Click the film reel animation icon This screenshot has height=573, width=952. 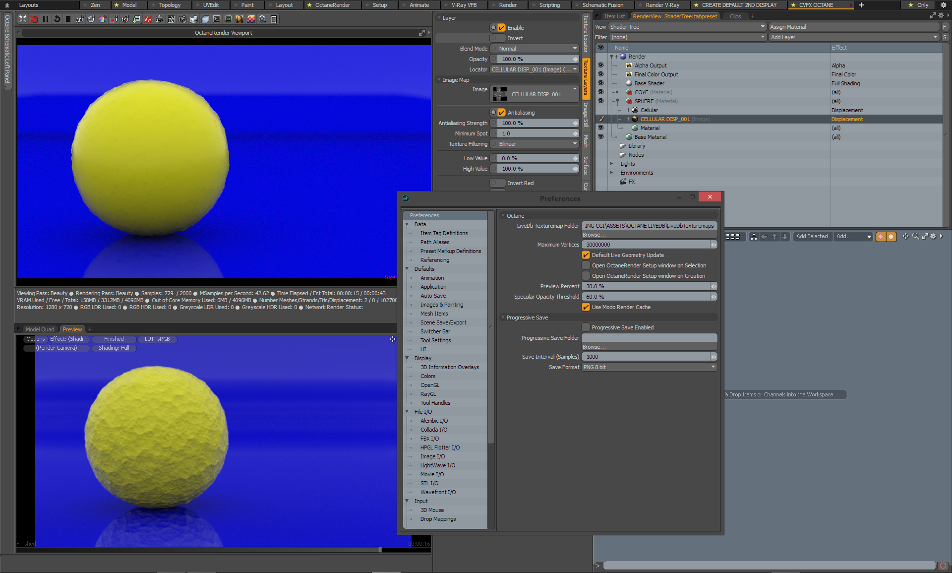(262, 19)
